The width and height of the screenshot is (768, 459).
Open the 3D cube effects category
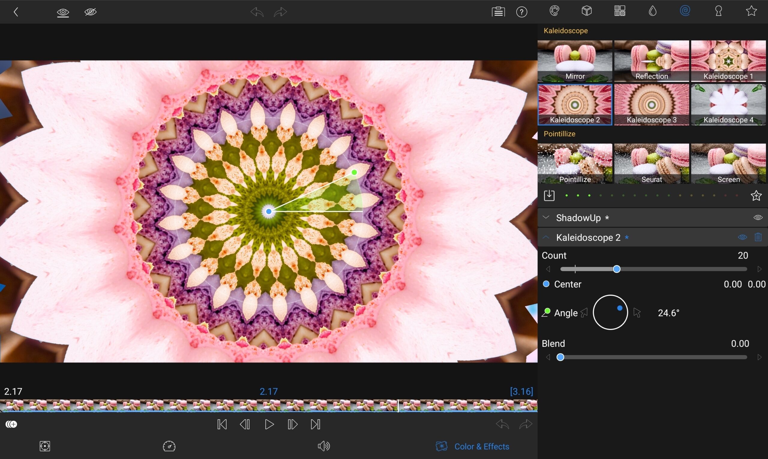586,11
